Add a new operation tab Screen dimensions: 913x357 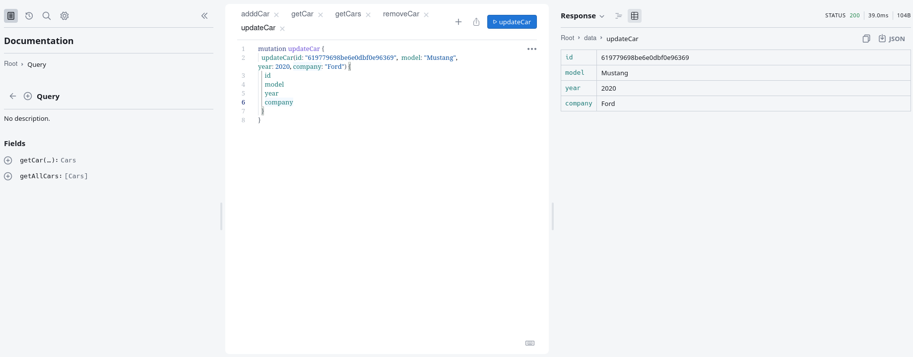coord(458,22)
